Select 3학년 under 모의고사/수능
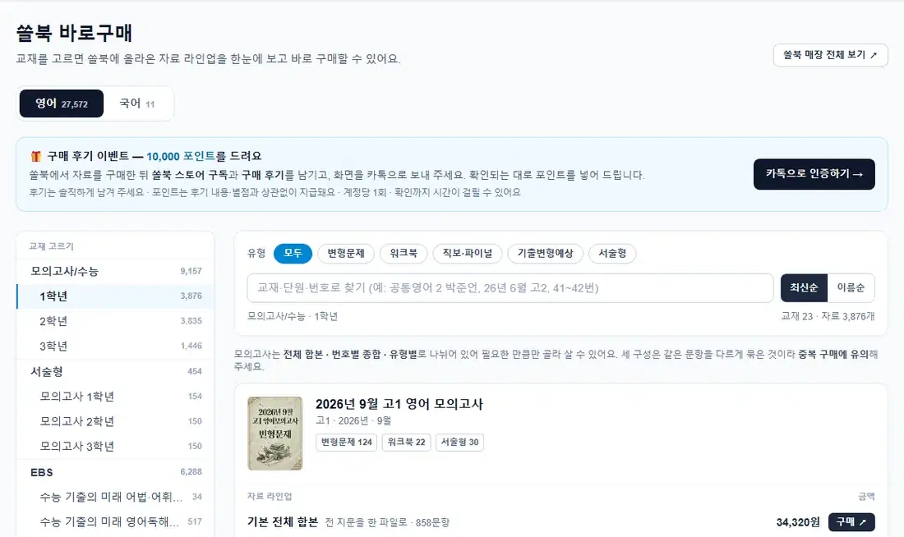Viewport: 904px width, 537px height. click(115, 346)
